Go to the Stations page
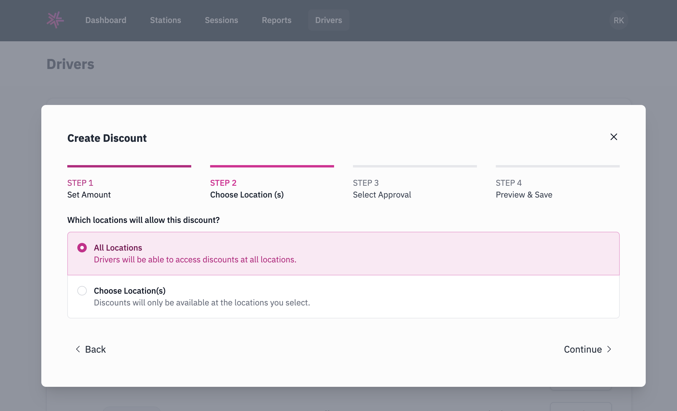Viewport: 677px width, 411px height. (x=166, y=20)
